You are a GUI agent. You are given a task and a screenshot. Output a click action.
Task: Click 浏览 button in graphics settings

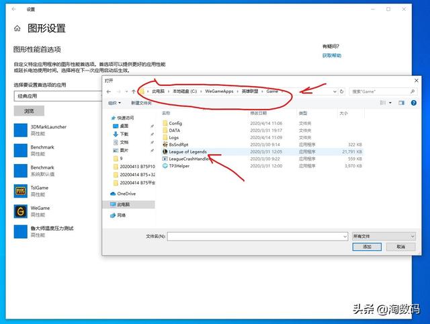click(x=29, y=111)
